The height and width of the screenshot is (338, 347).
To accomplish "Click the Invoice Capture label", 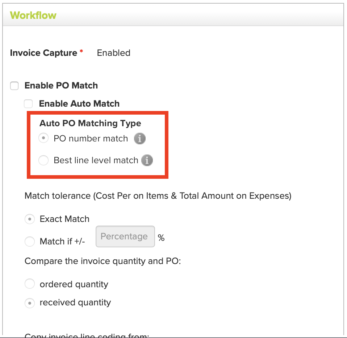I will (43, 53).
